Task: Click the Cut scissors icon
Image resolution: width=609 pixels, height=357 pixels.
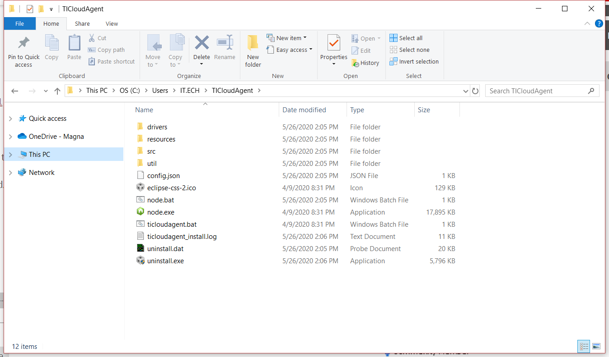Action: (92, 38)
